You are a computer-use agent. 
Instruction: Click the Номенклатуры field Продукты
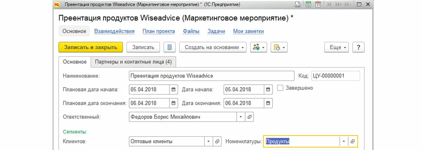pos(302,141)
